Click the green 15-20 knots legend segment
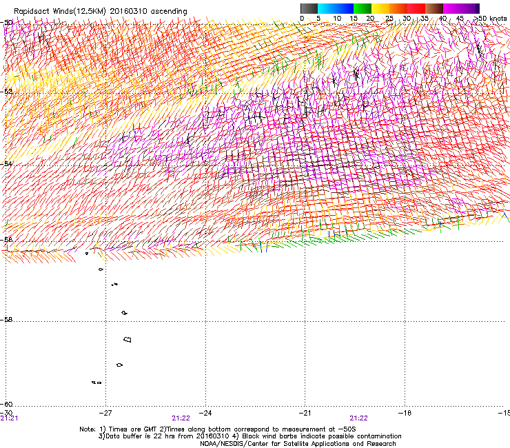The height and width of the screenshot is (448, 510). coord(363,8)
